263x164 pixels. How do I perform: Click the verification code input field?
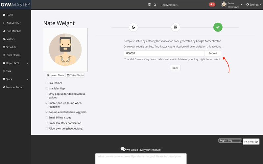pyautogui.click(x=164, y=53)
